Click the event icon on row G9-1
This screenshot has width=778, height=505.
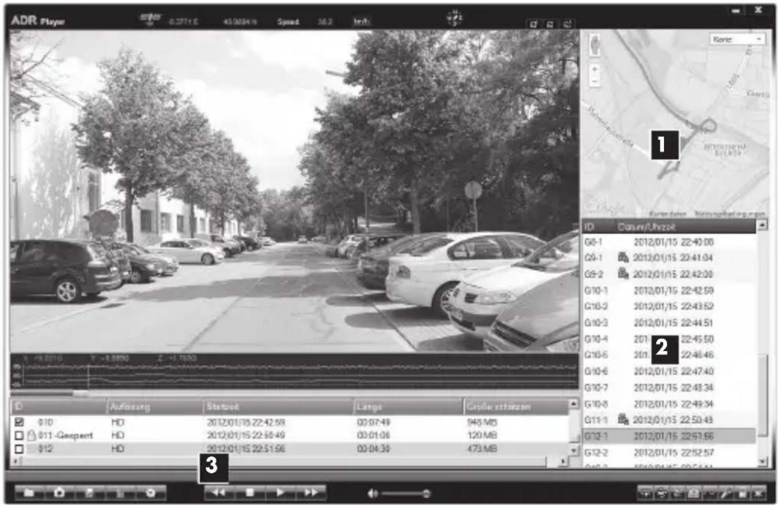click(623, 257)
